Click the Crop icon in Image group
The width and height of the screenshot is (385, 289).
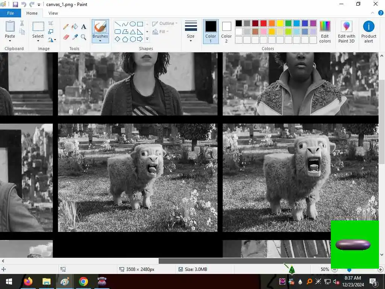(x=51, y=23)
